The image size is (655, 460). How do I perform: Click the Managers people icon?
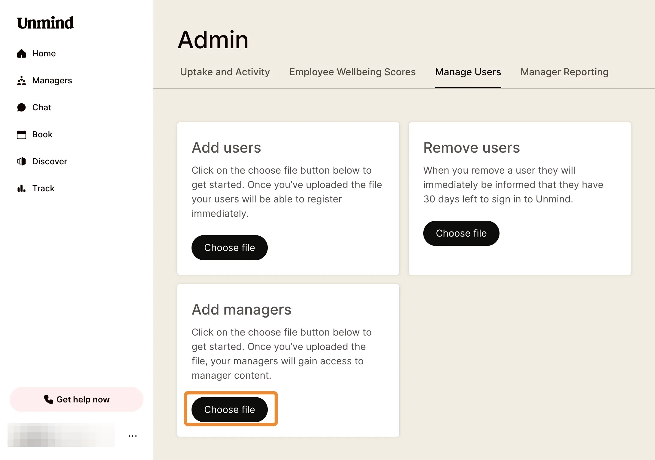(x=22, y=80)
